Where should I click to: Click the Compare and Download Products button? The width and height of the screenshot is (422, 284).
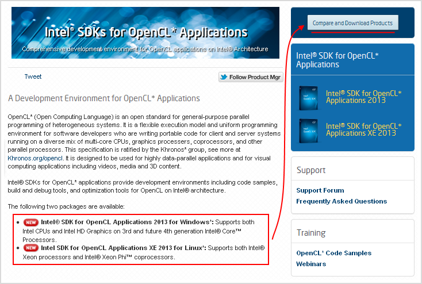point(352,23)
